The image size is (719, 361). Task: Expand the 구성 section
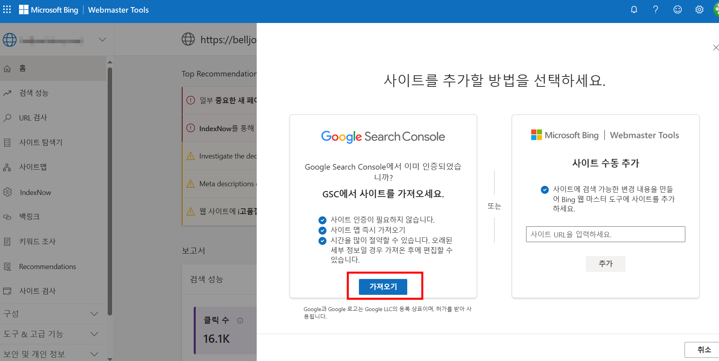[53, 314]
